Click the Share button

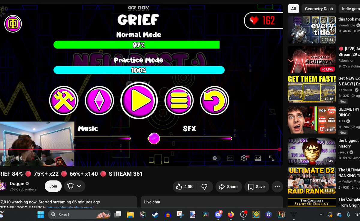[228, 187]
